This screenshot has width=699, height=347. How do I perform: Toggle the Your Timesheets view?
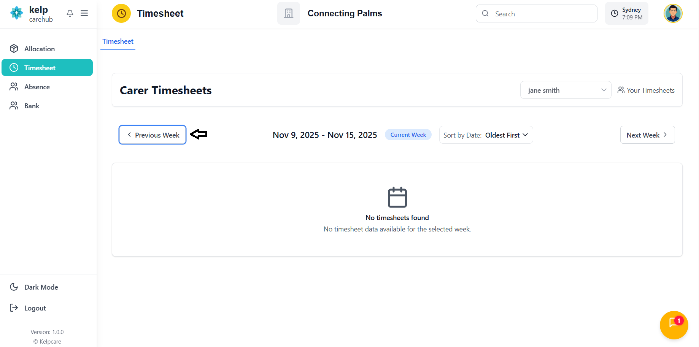point(646,90)
